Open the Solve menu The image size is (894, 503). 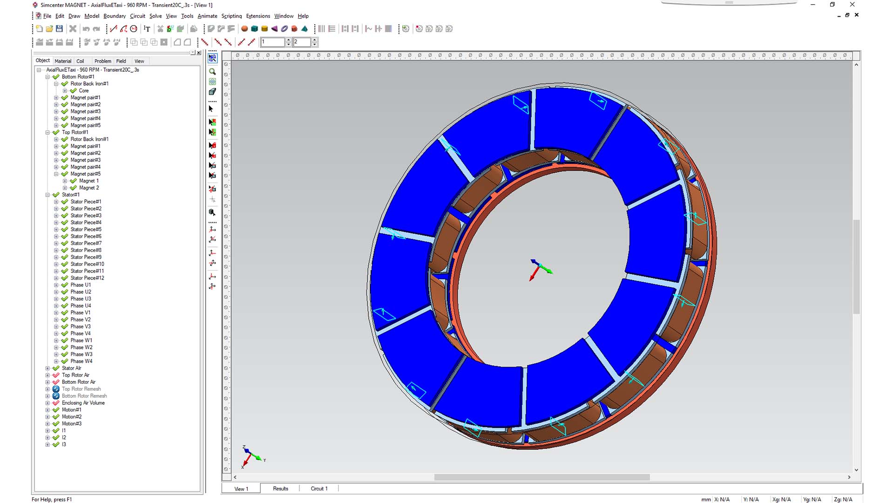[156, 15]
